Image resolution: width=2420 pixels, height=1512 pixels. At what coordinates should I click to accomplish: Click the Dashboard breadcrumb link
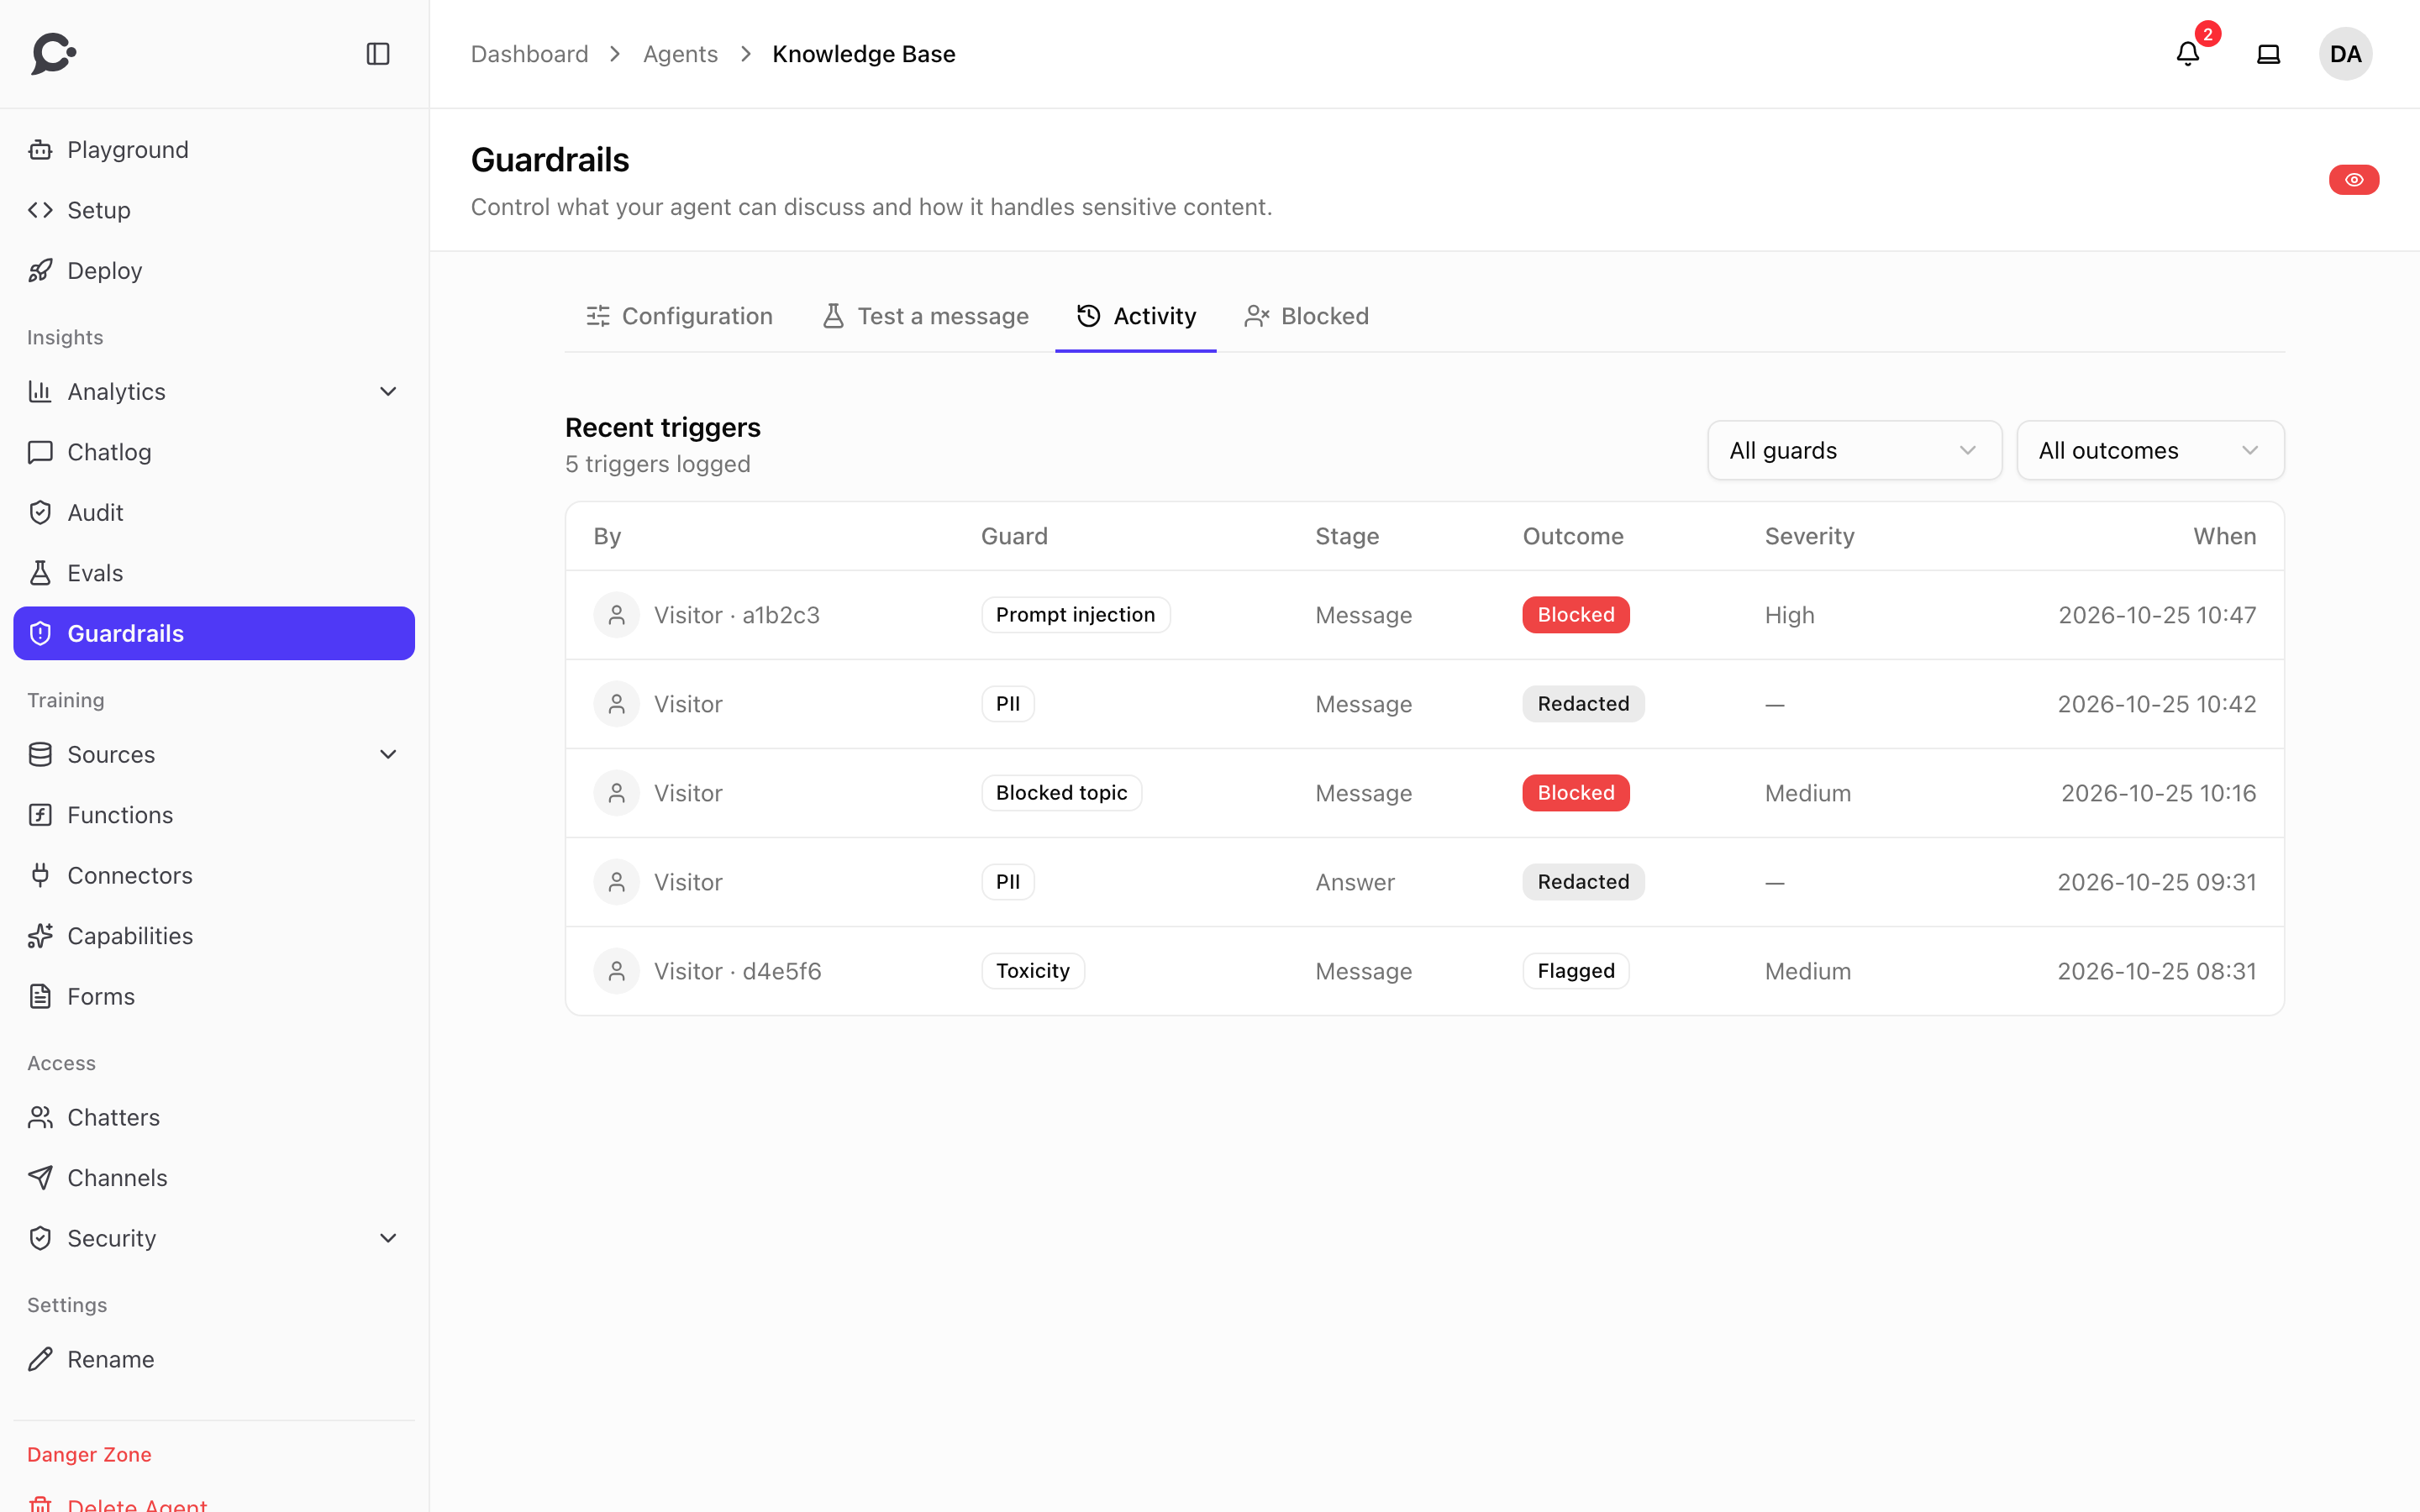click(x=529, y=54)
